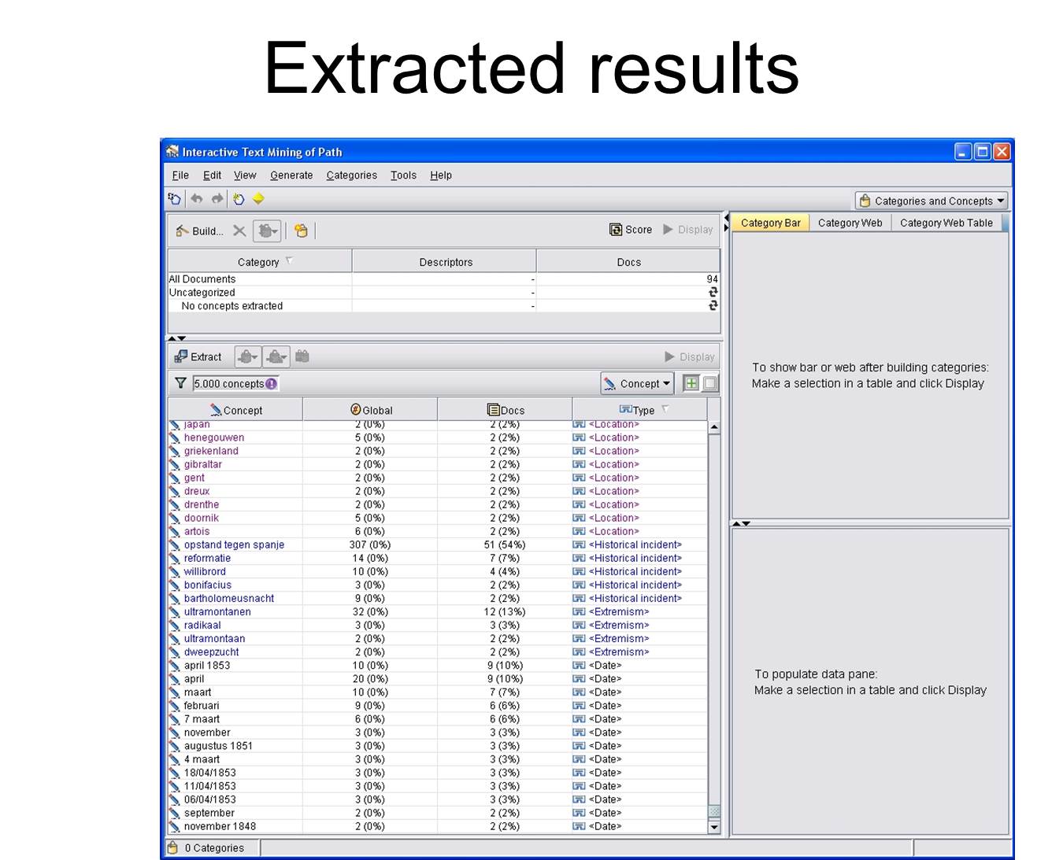Switch to the Category Web Table tab

tap(946, 223)
